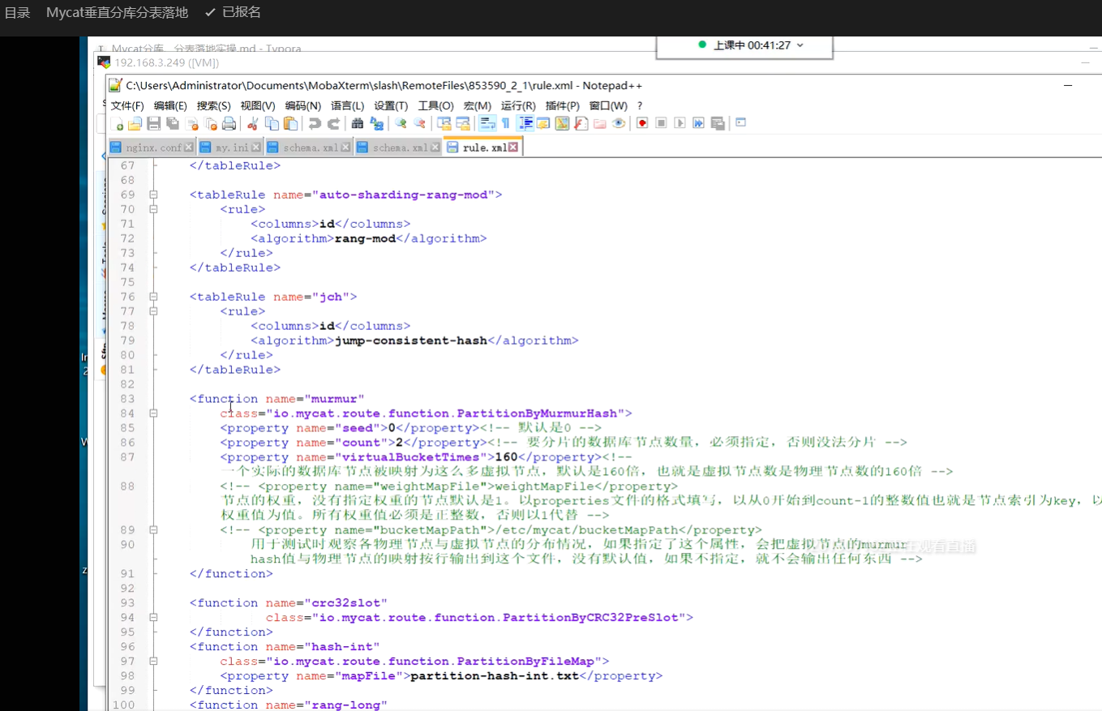Switch to the nginx.conf tab
The width and height of the screenshot is (1102, 711).
153,147
